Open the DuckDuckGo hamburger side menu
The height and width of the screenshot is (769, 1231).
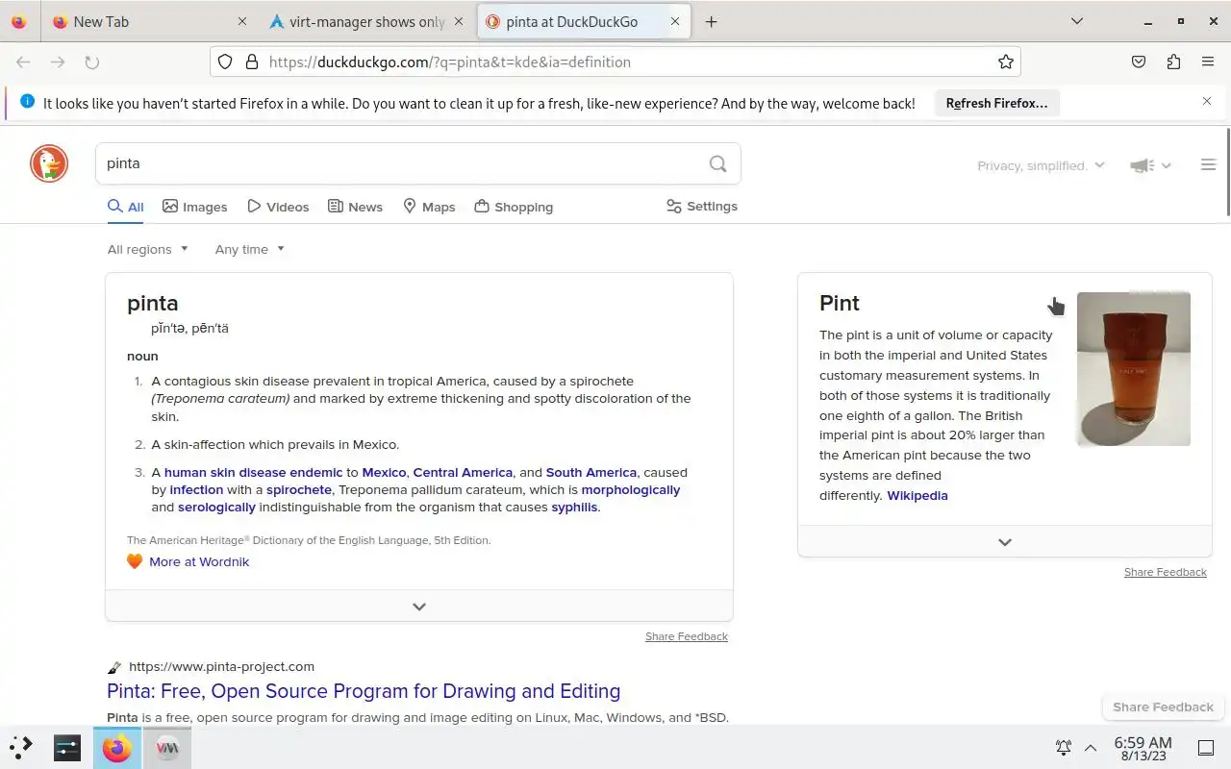click(1209, 165)
